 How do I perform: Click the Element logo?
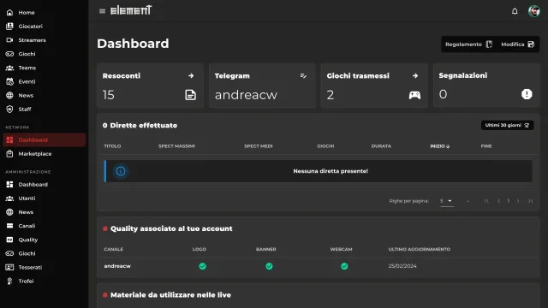[131, 10]
